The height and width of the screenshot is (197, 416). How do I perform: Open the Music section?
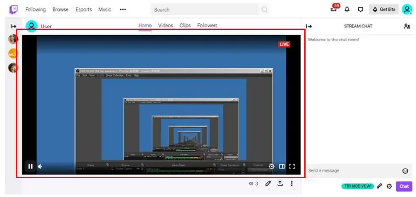pyautogui.click(x=105, y=9)
